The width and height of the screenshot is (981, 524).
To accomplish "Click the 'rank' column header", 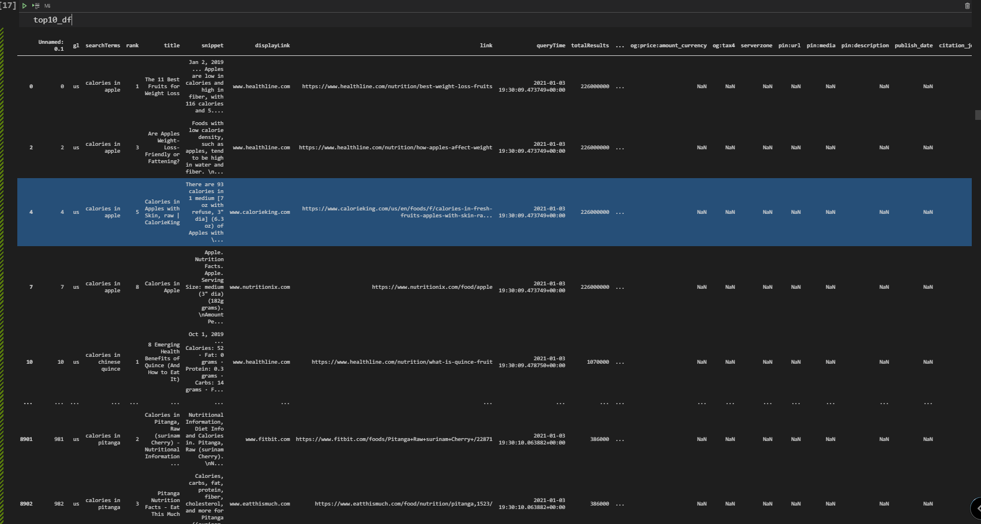I will [x=132, y=46].
